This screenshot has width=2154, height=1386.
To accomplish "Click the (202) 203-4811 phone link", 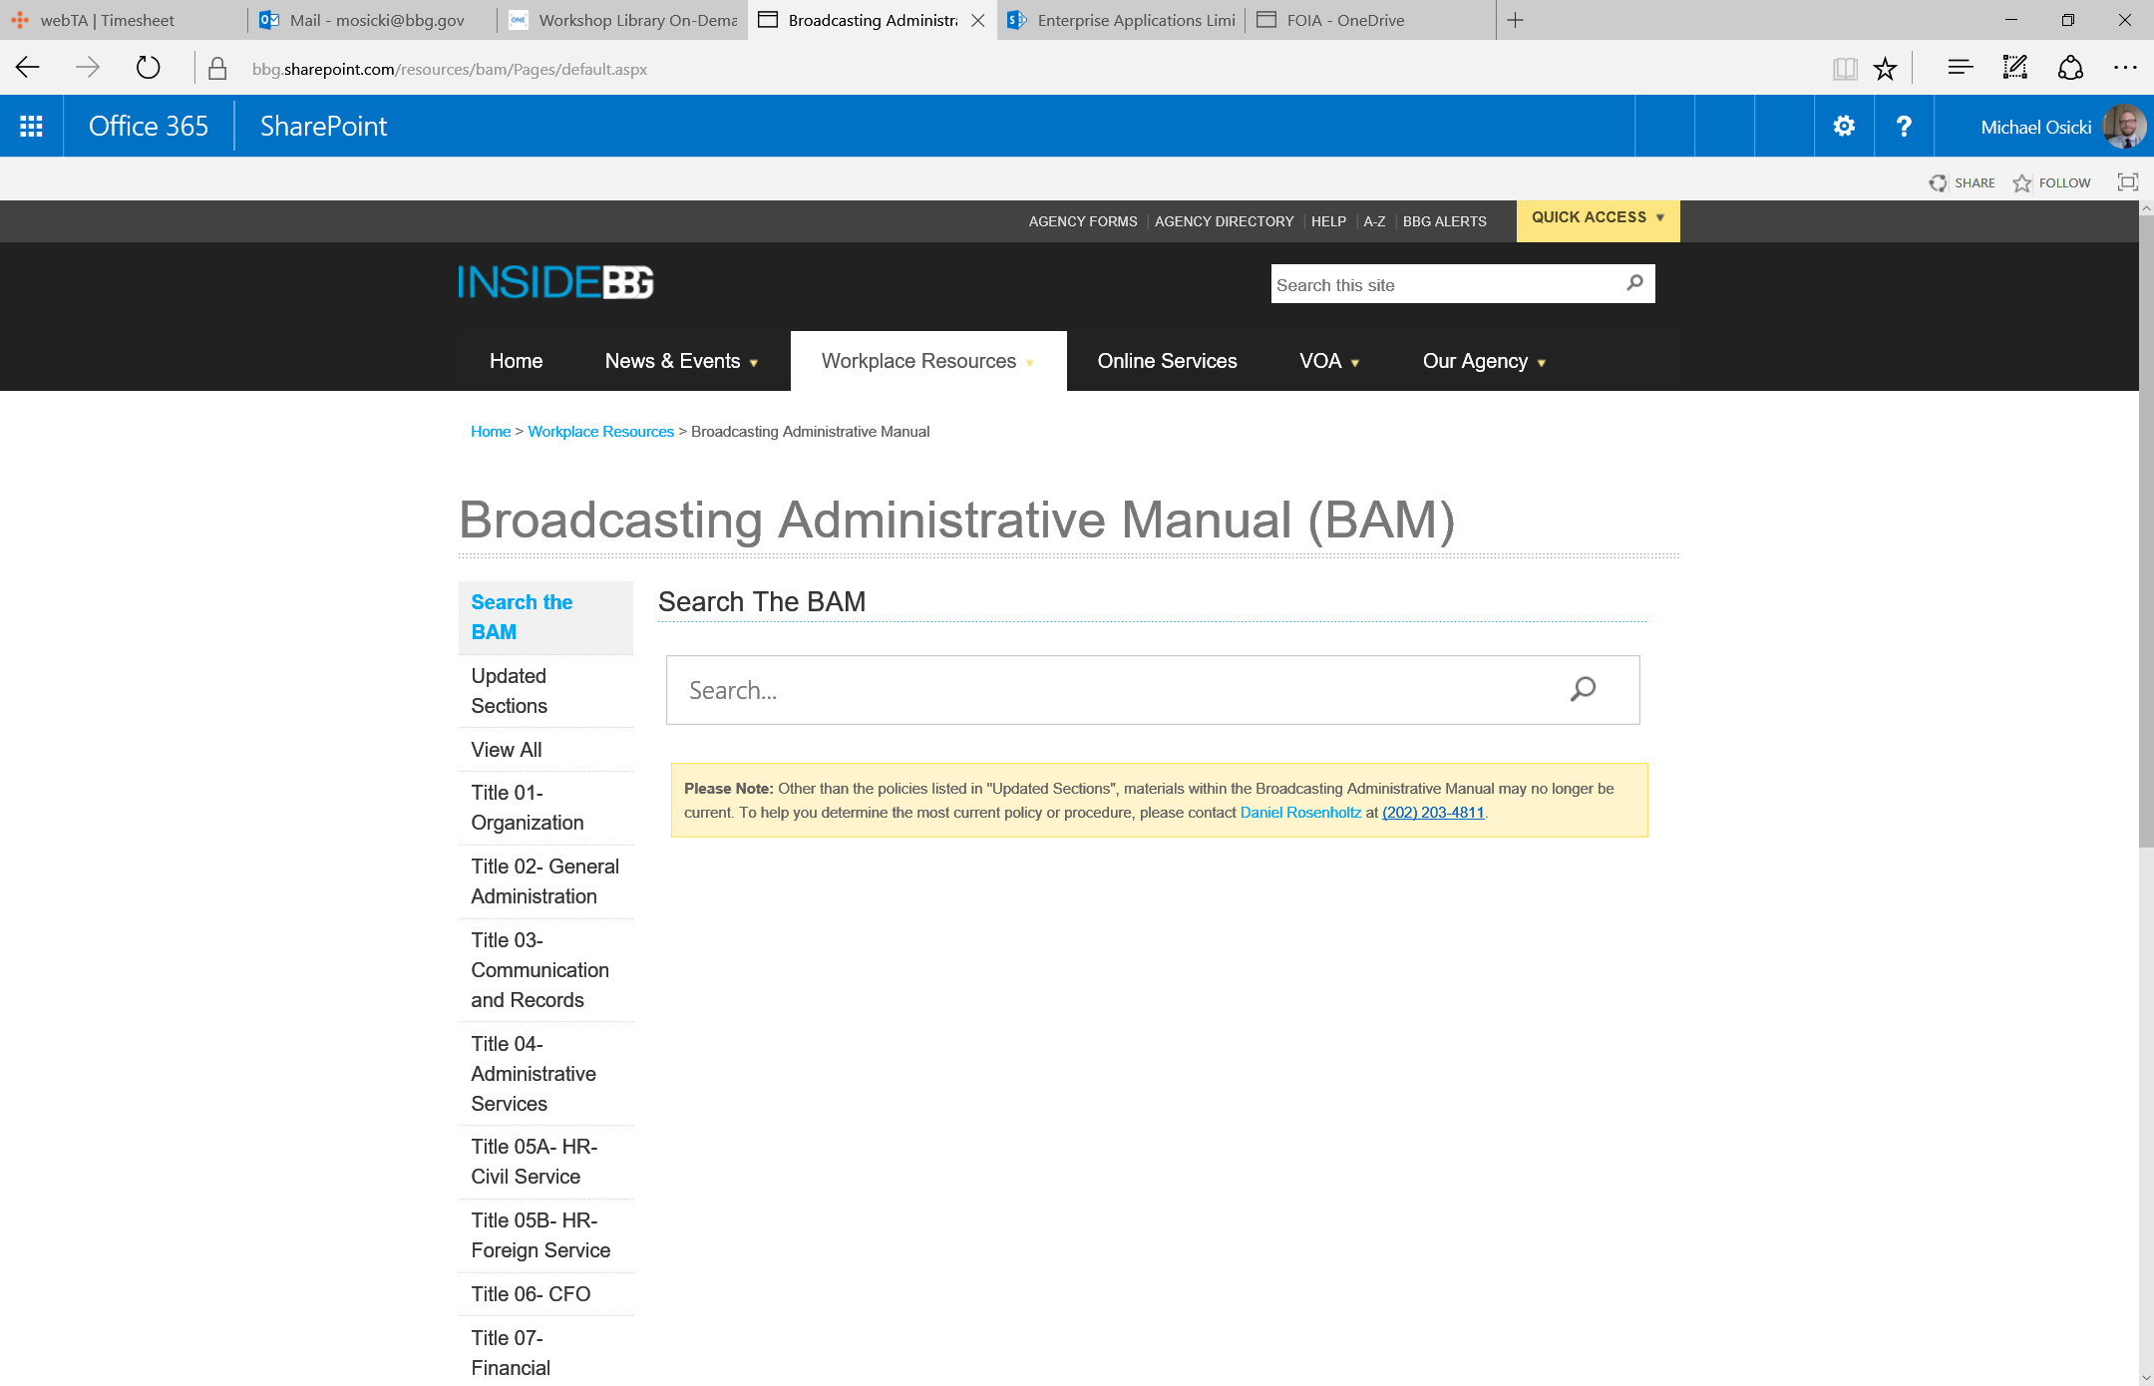I will 1433,813.
